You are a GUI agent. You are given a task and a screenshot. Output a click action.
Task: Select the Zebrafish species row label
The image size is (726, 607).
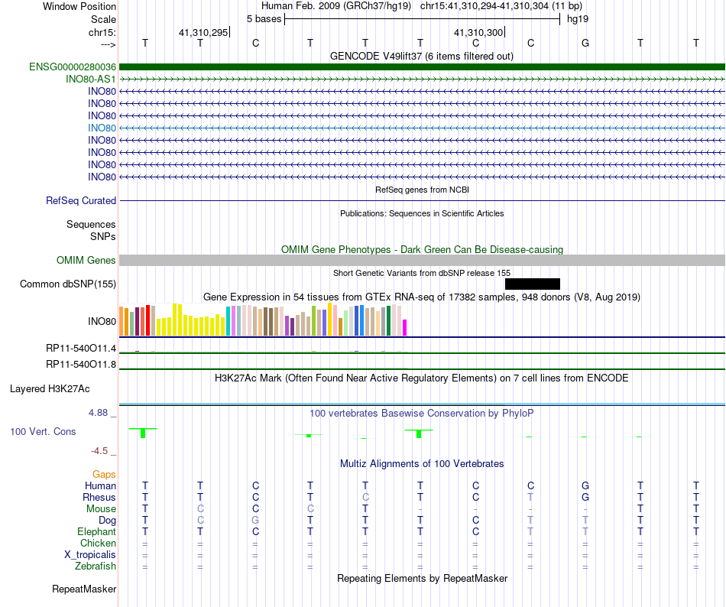pyautogui.click(x=96, y=566)
